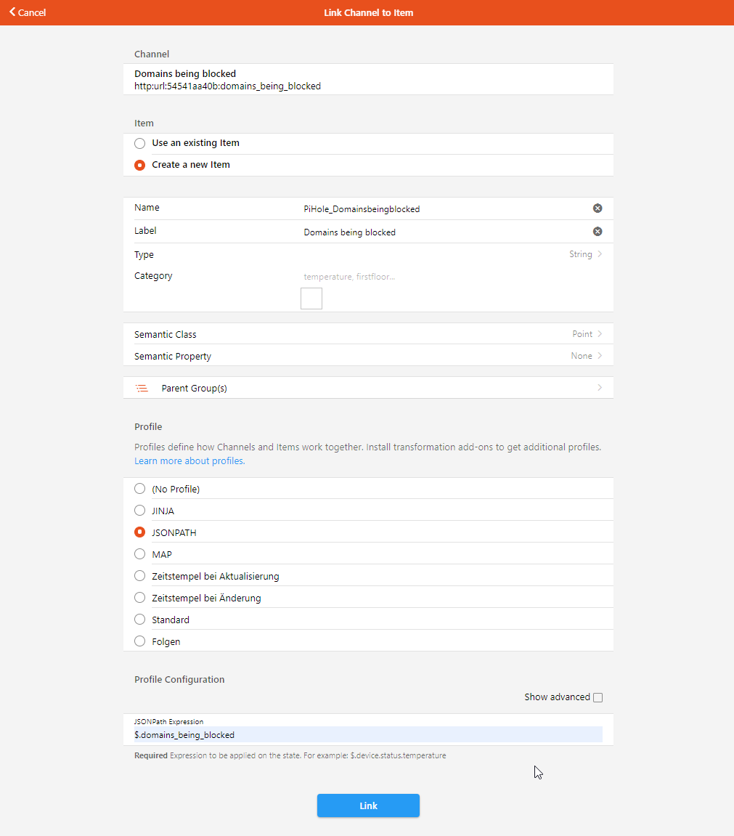Select the JINJA profile

pyautogui.click(x=140, y=511)
